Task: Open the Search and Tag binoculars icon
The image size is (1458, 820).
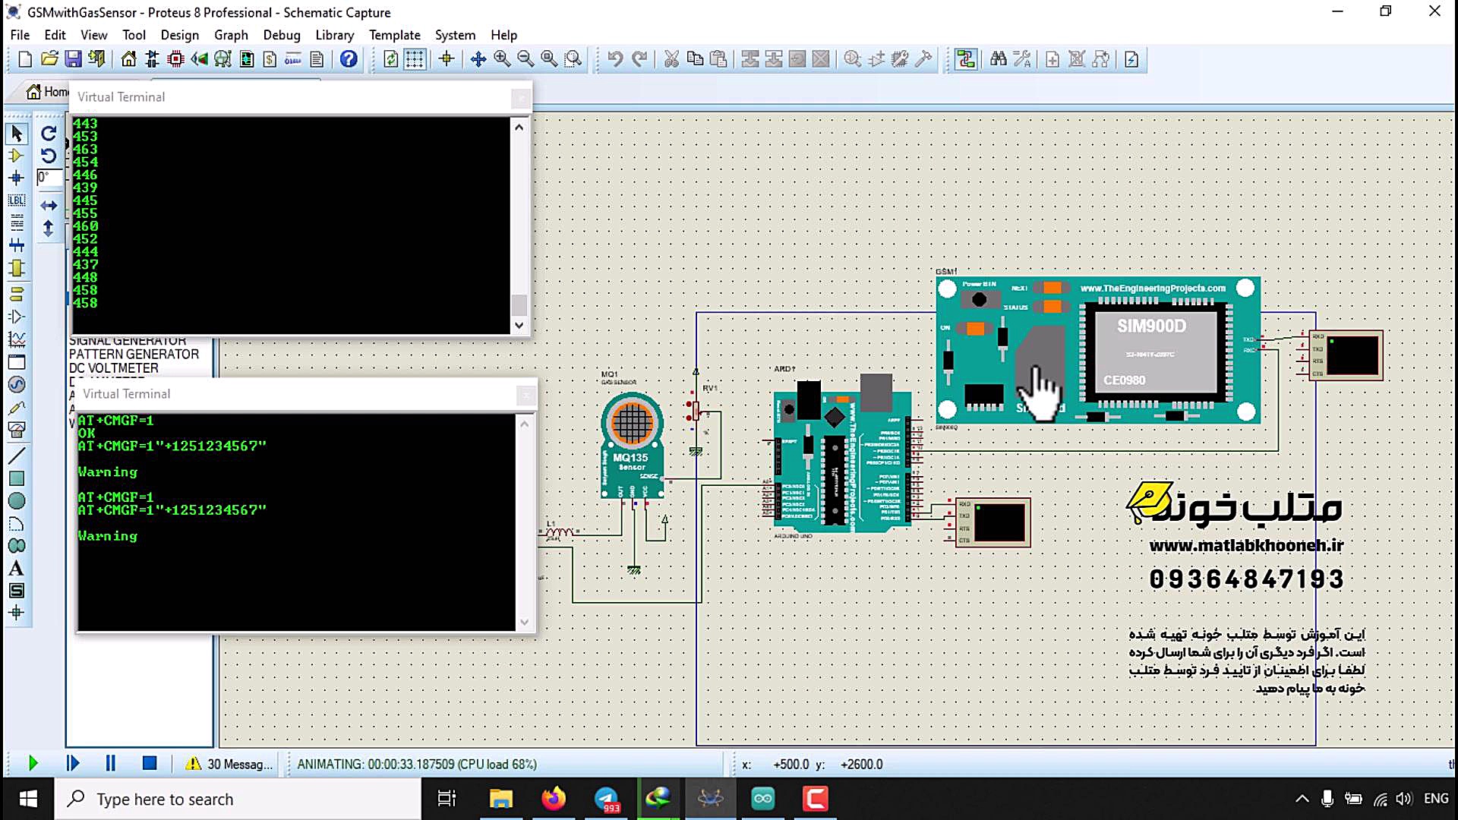Action: tap(999, 59)
